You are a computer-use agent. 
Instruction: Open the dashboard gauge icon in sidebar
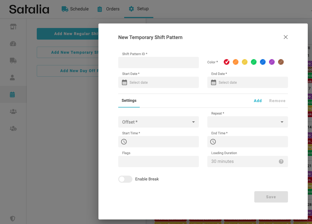(13, 44)
